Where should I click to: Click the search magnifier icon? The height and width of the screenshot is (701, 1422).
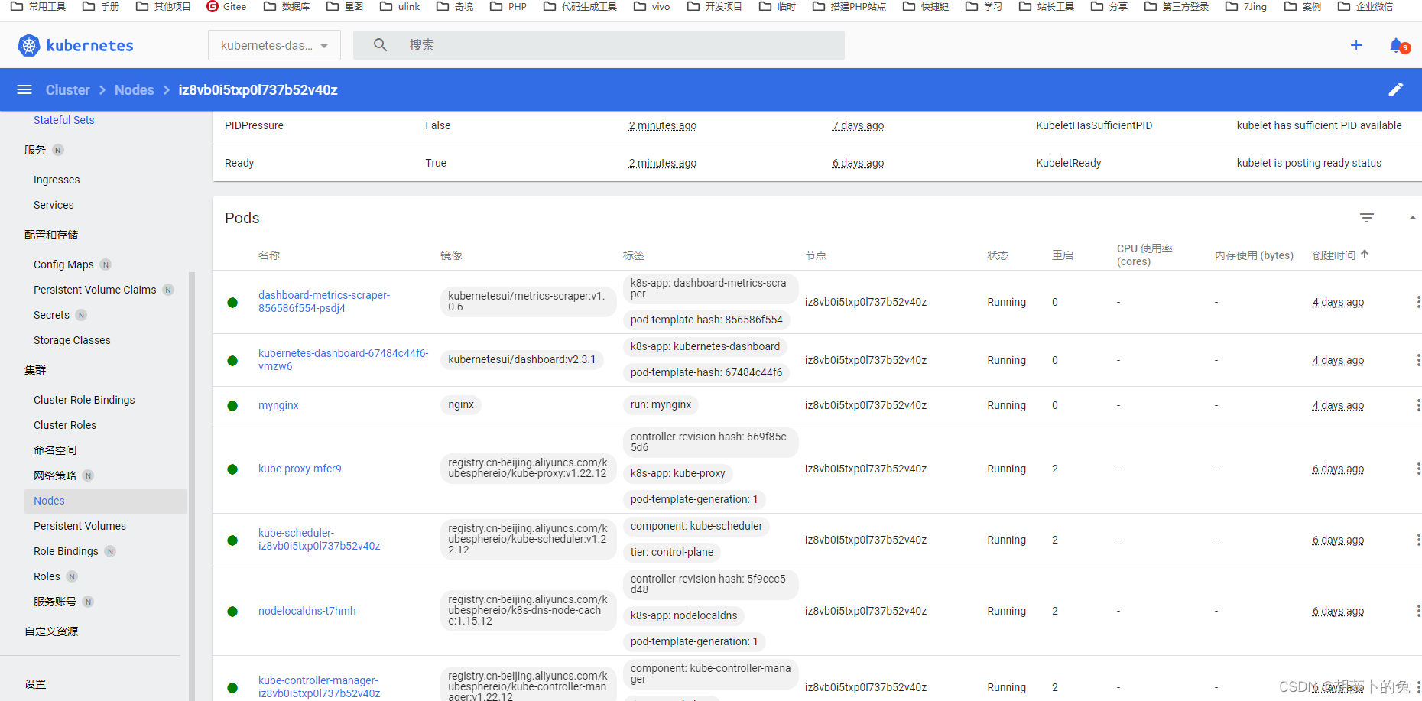click(380, 45)
